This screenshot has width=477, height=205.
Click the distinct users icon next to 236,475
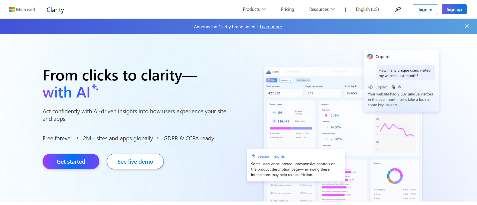pos(274,121)
